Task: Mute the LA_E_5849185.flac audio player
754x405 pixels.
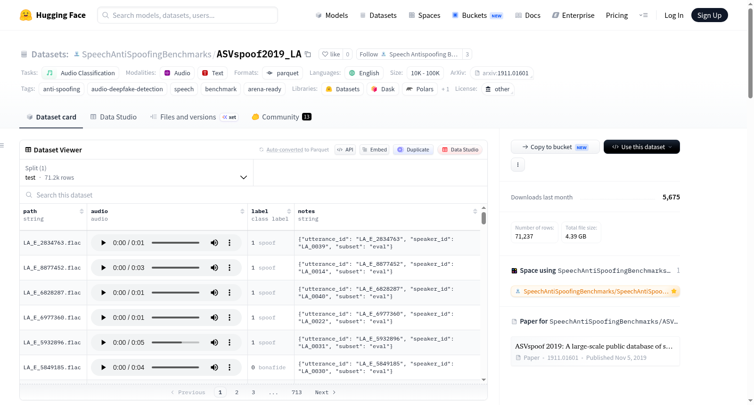Action: 214,367
